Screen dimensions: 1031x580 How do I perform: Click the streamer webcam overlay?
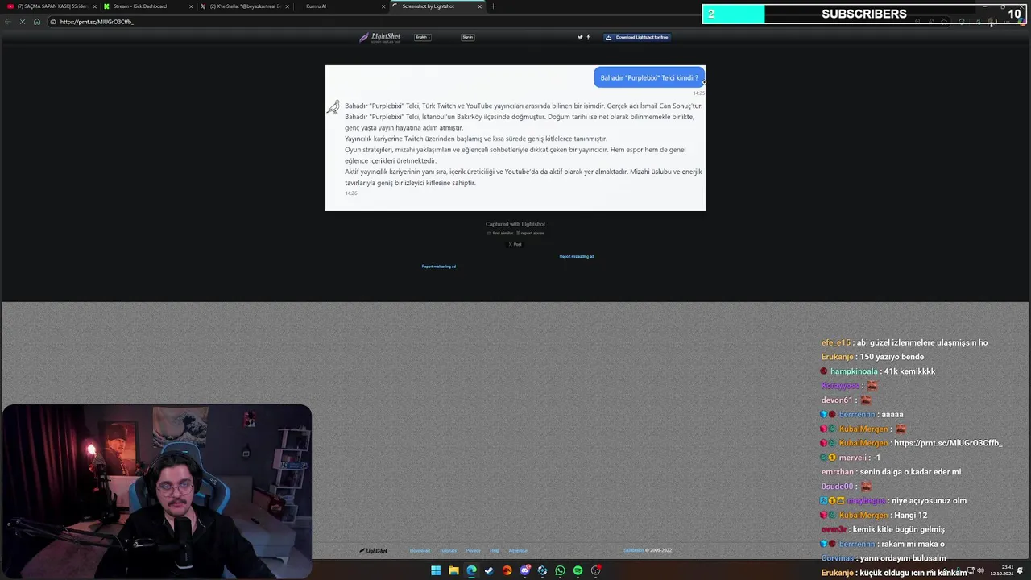coord(156,491)
